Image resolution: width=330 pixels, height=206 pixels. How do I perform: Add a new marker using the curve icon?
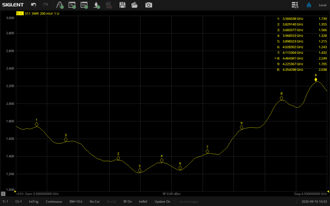(x=60, y=5)
